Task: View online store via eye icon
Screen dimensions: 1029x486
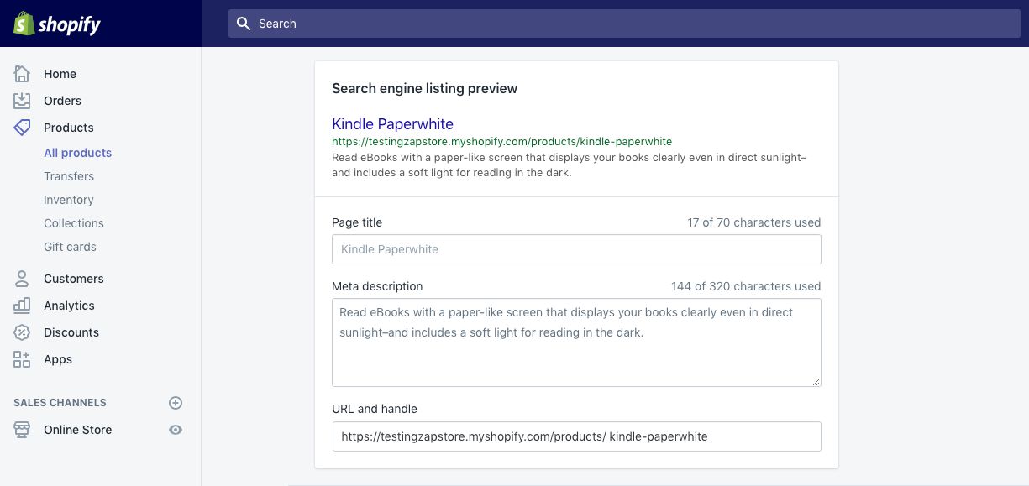Action: click(176, 430)
